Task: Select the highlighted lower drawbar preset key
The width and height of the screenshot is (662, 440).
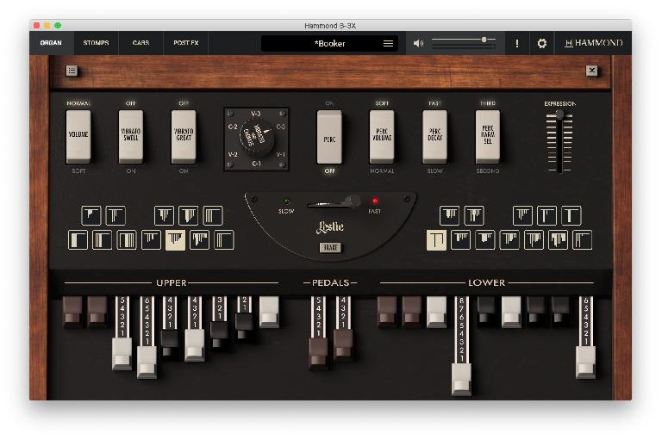Action: pyautogui.click(x=437, y=240)
